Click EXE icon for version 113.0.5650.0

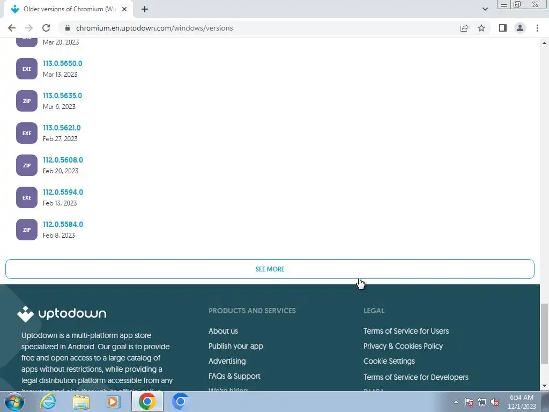(27, 69)
